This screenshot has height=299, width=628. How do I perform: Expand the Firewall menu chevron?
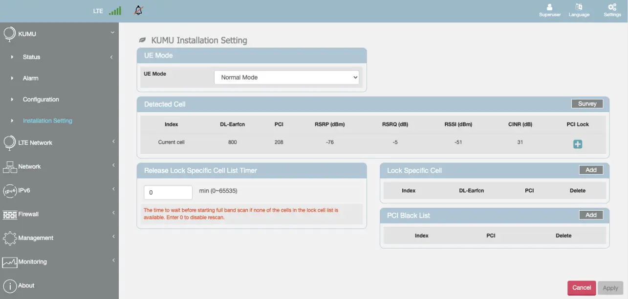113,213
